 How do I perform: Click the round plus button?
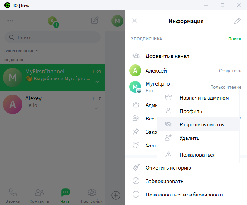coord(116,195)
